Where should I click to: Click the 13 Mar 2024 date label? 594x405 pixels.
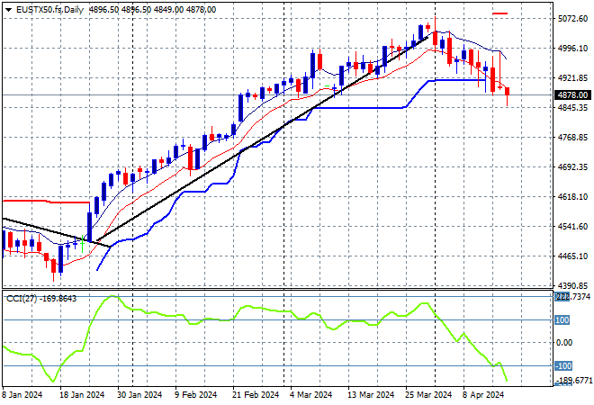click(x=371, y=394)
